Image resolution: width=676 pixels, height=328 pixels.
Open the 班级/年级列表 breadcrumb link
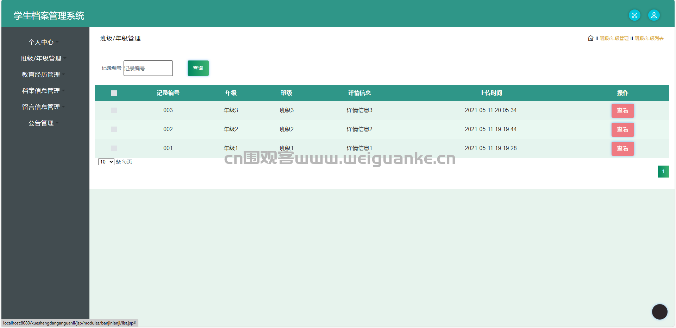(649, 38)
